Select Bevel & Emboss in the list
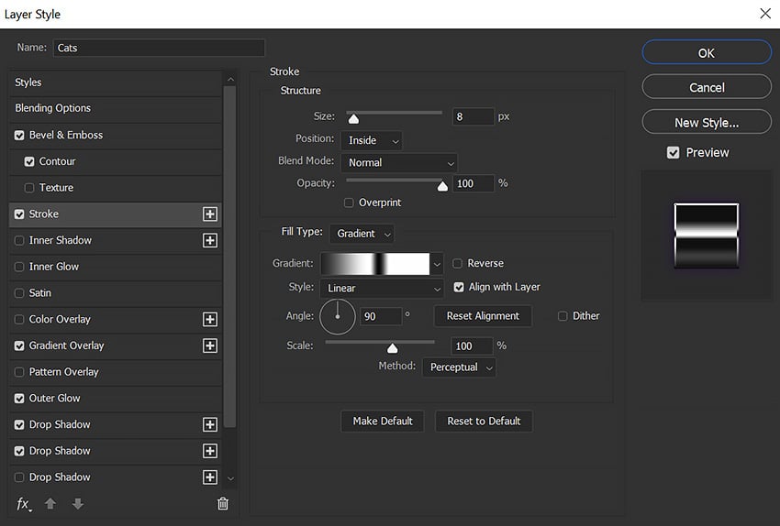This screenshot has height=526, width=780. click(x=66, y=135)
